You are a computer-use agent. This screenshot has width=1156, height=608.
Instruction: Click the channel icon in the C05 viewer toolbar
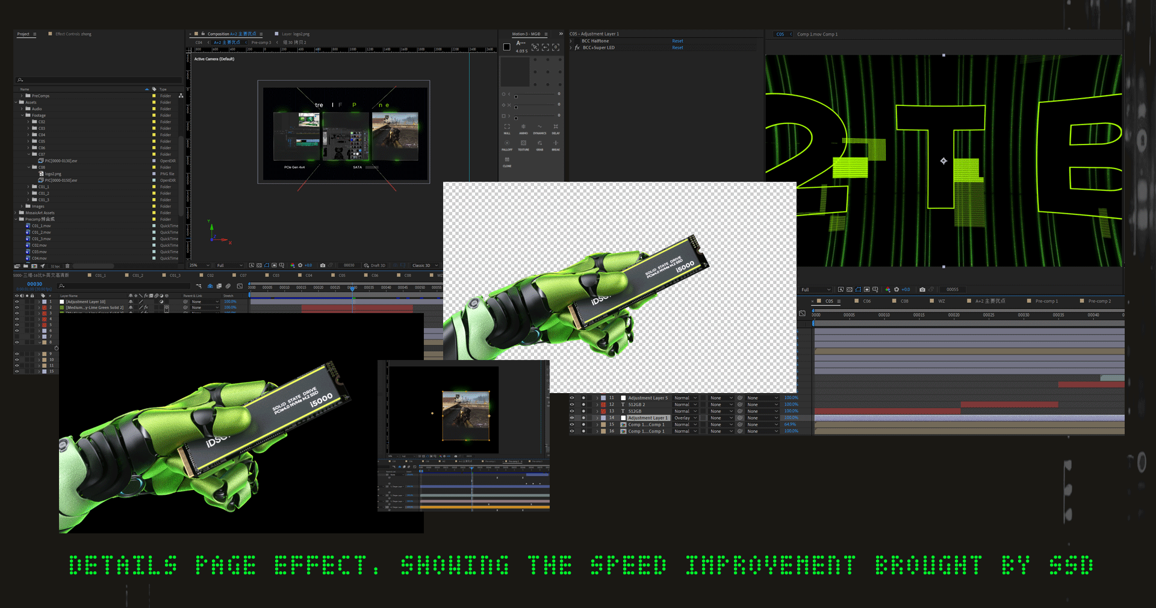tap(887, 290)
